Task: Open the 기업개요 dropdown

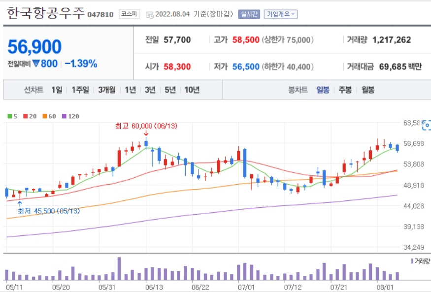Action: point(281,14)
